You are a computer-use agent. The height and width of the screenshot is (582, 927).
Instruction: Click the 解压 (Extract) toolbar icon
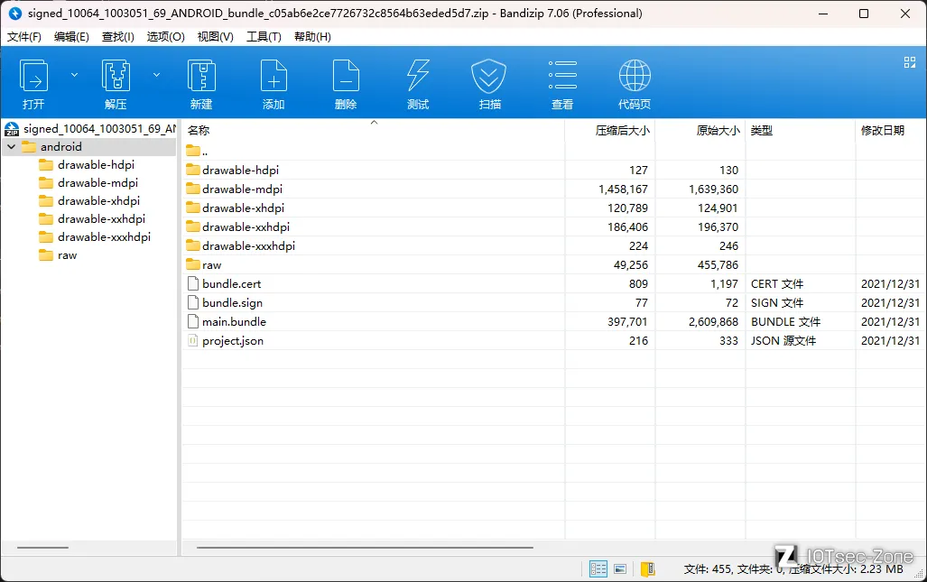tap(116, 76)
